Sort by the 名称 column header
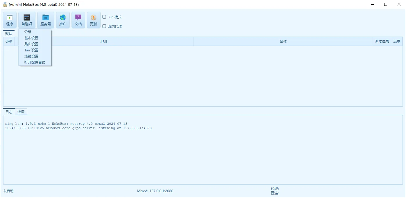The height and width of the screenshot is (198, 406). 283,42
